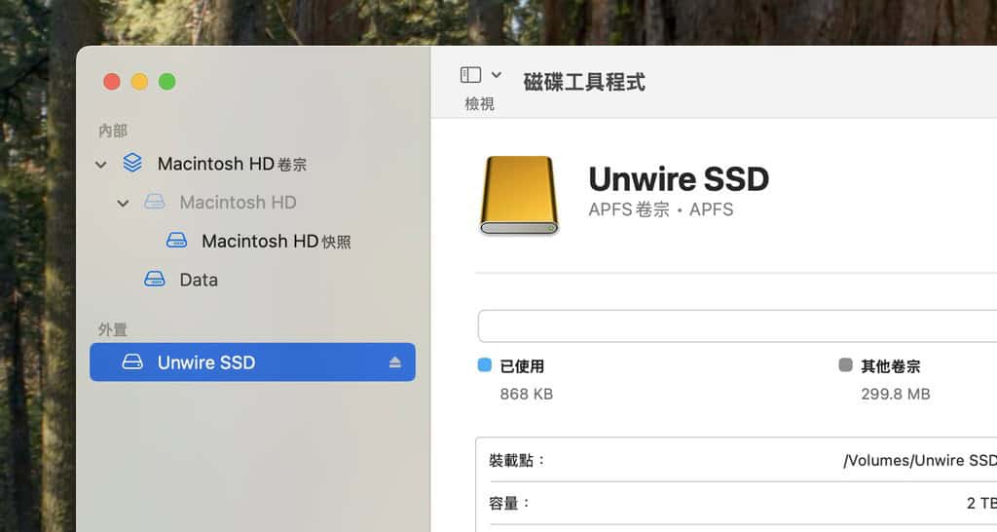Click the large gold external drive icon
This screenshot has height=532, width=997.
[519, 195]
